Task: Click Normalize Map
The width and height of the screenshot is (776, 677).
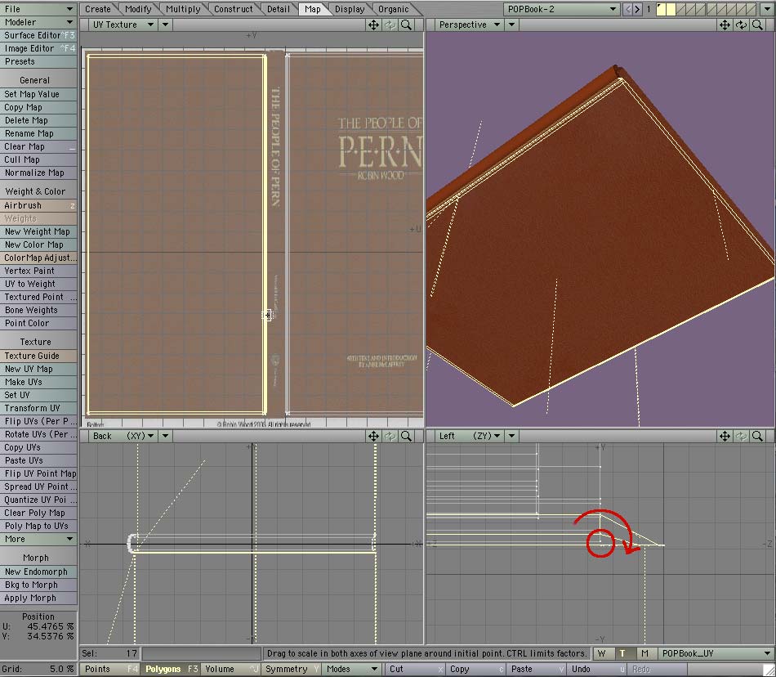Action: (38, 173)
